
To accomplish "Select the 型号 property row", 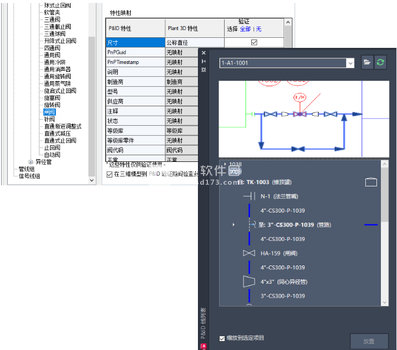I will [x=136, y=91].
